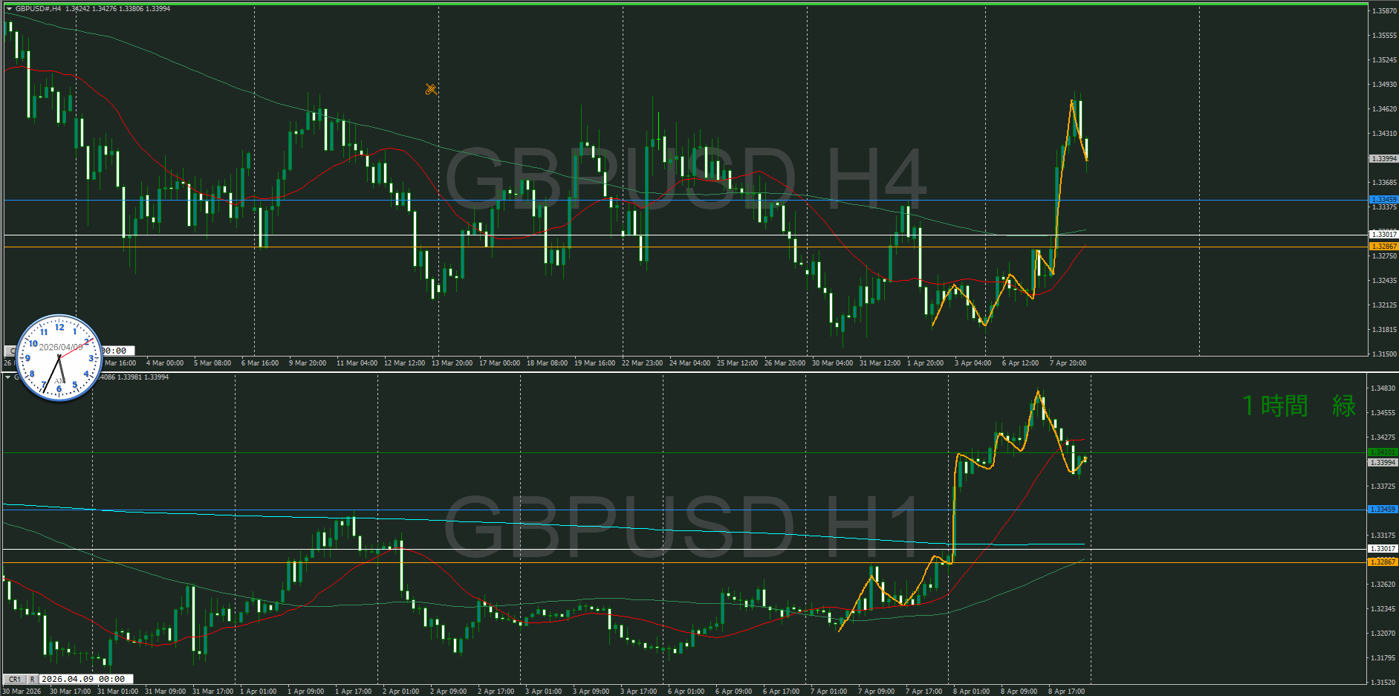Click the 7 Apr 20:00 time label on H4 axis
This screenshot has width=1399, height=696.
click(x=1067, y=363)
